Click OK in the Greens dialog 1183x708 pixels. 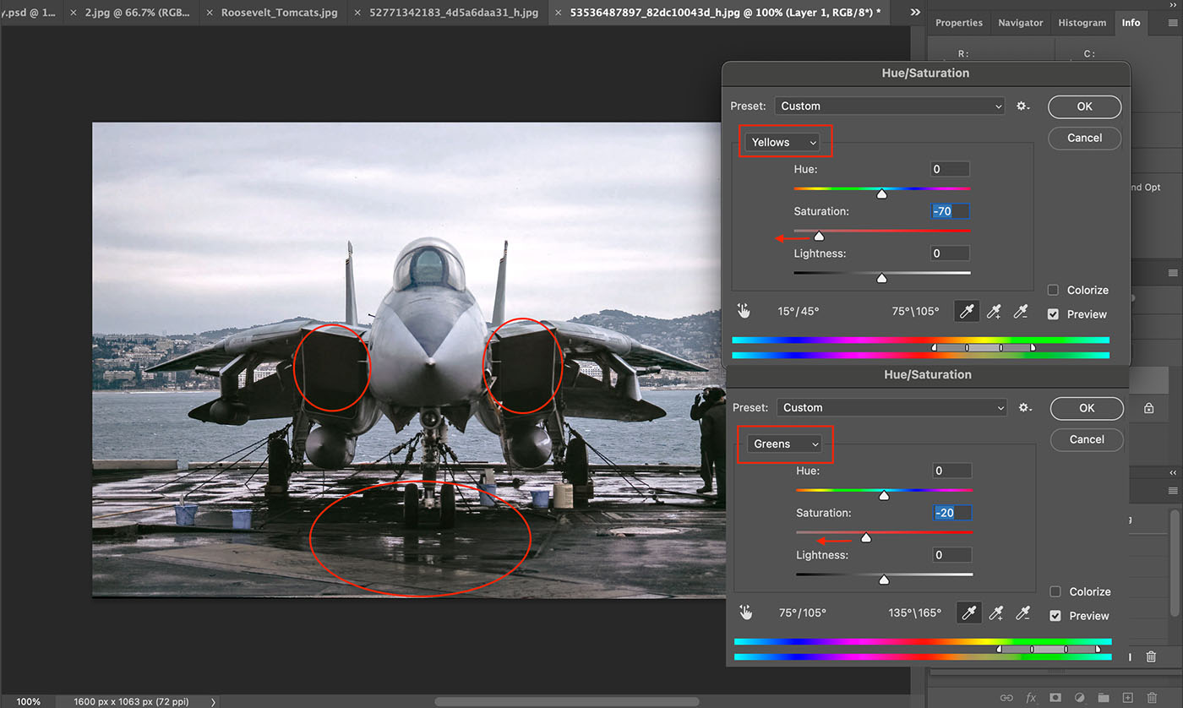point(1087,408)
